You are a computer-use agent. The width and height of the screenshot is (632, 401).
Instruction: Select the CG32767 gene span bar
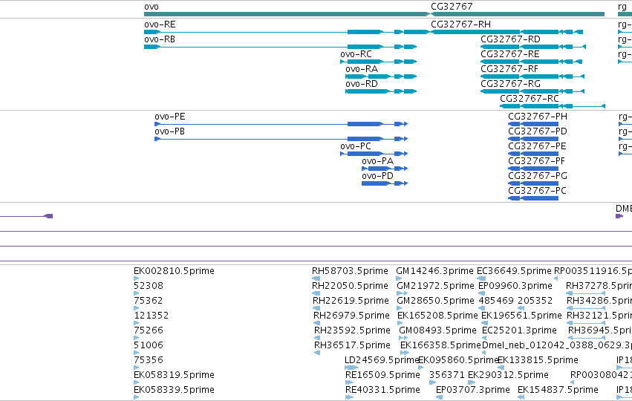pyautogui.click(x=518, y=15)
